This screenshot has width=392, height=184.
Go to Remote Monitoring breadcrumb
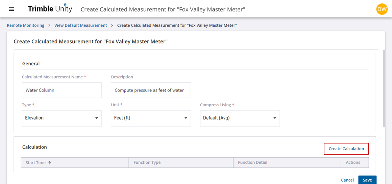pos(25,25)
